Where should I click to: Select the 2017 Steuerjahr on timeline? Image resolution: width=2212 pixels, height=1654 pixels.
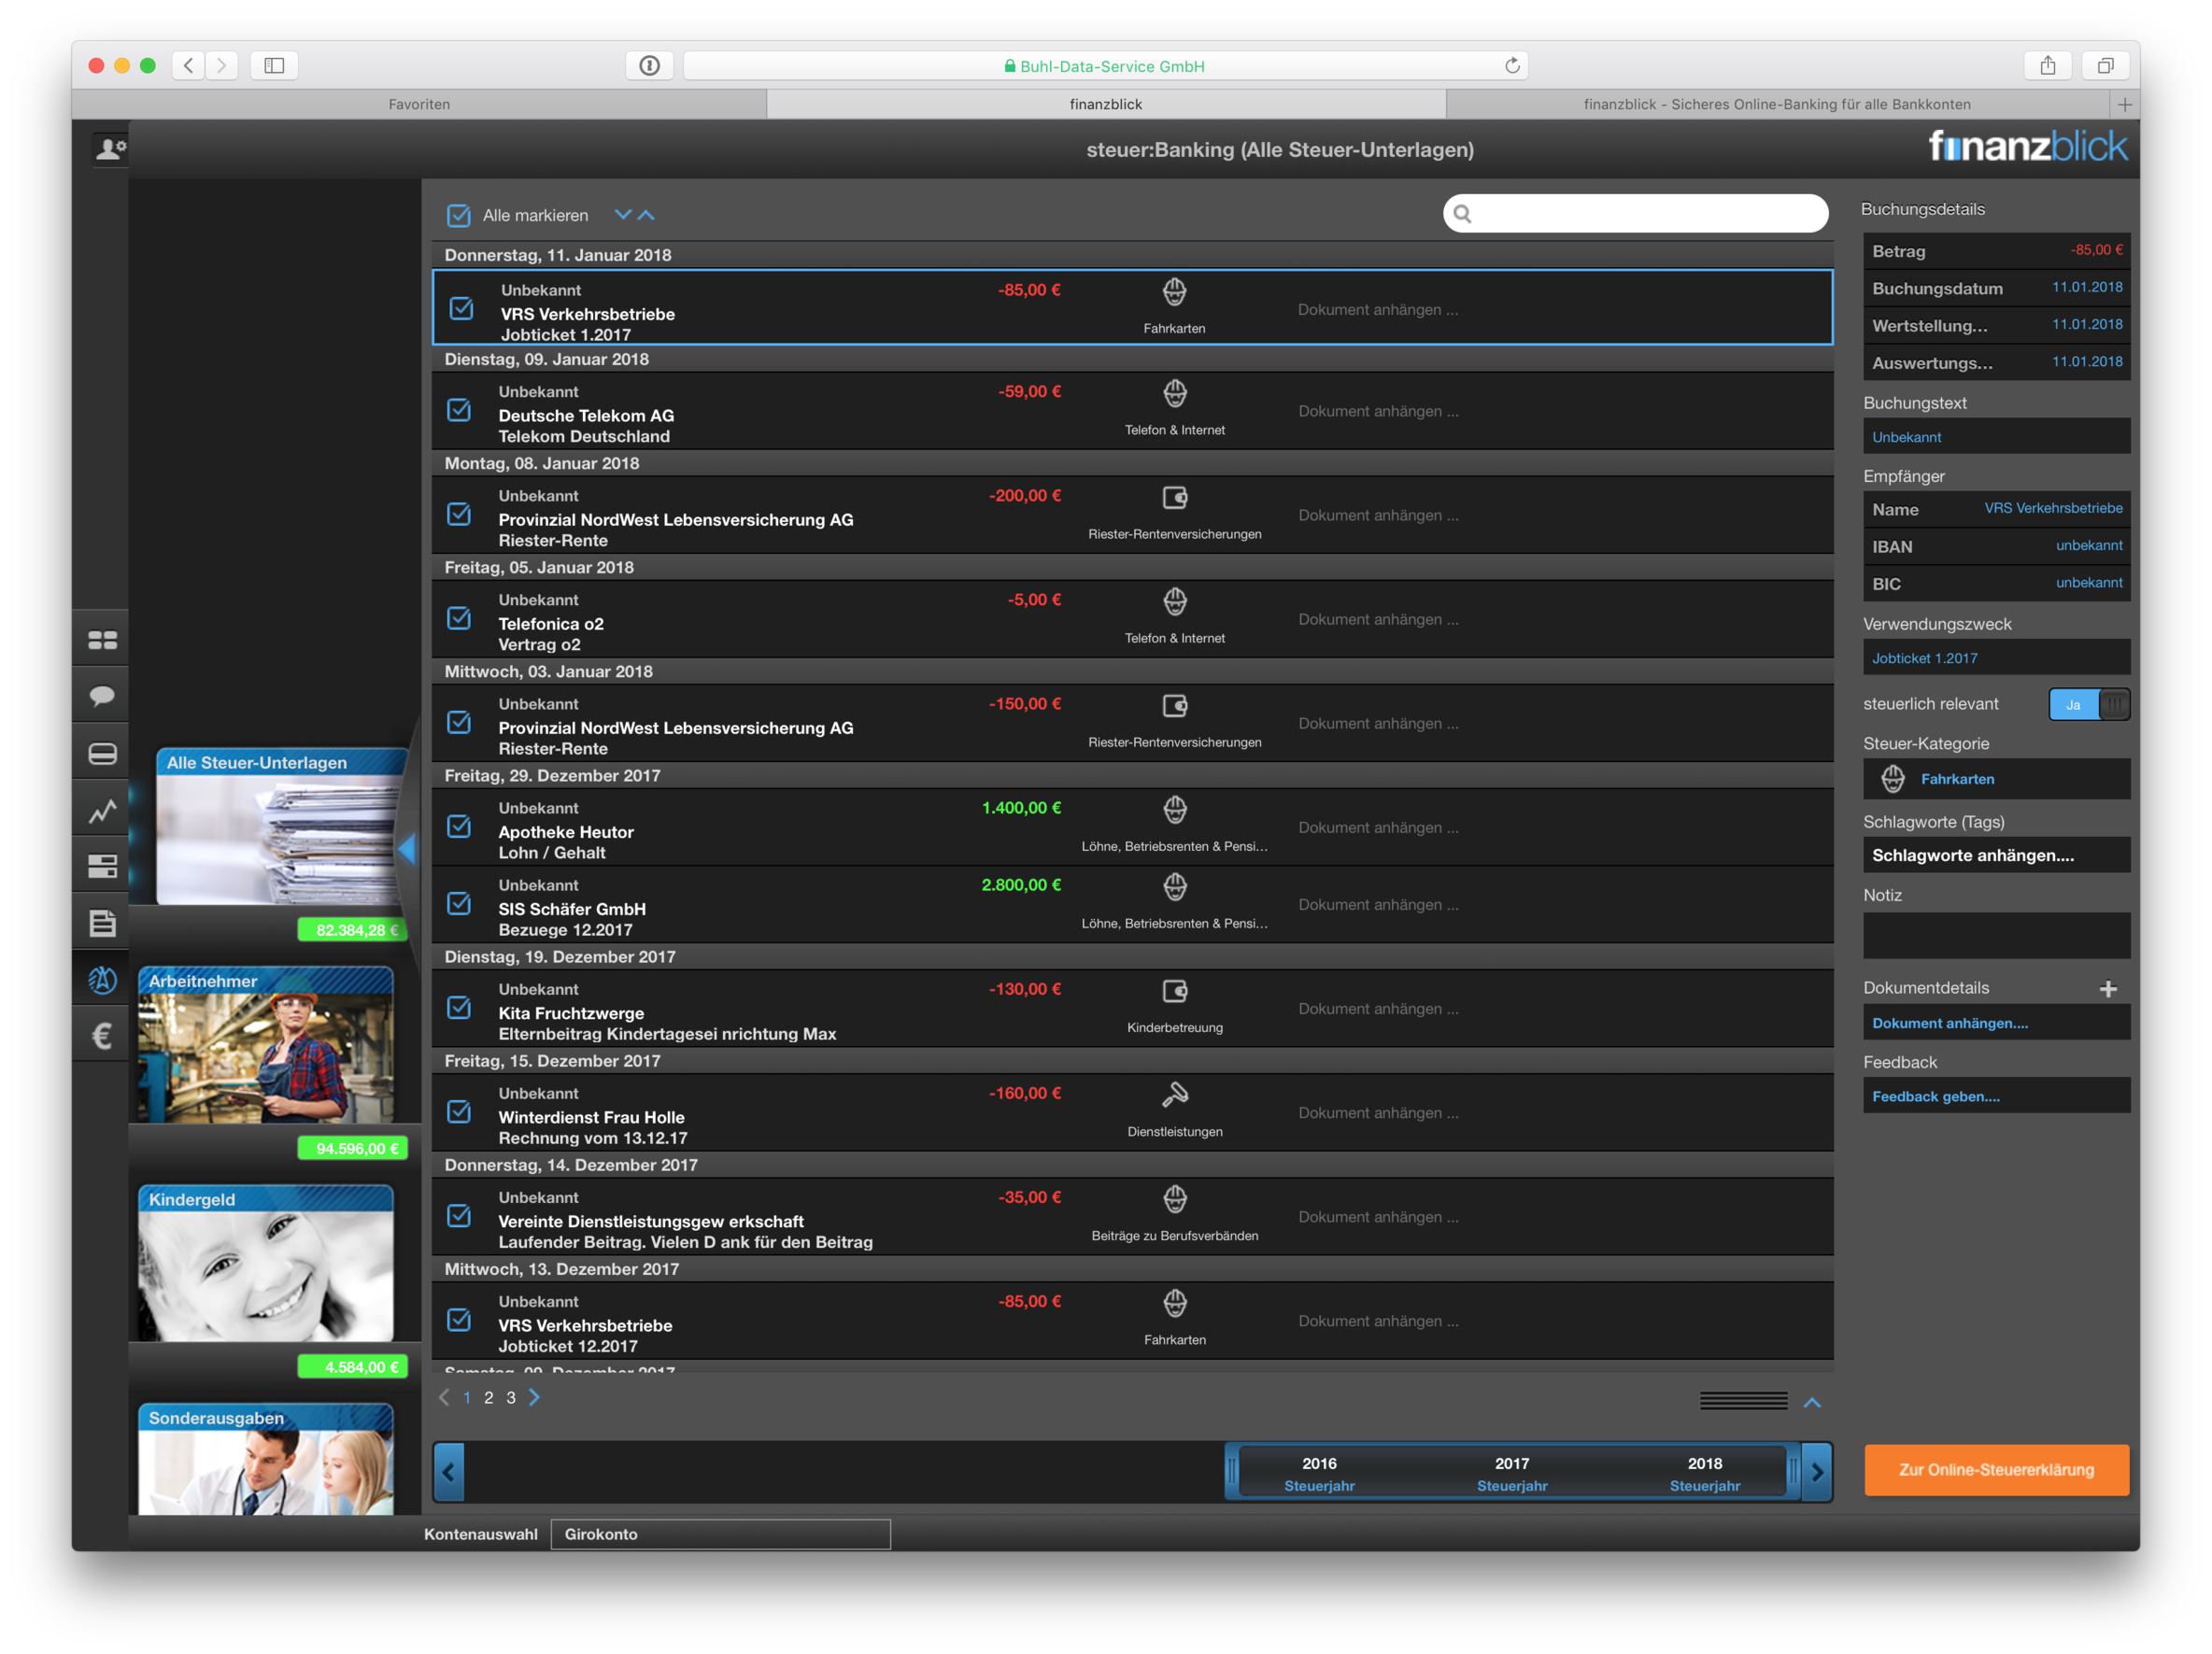1511,1473
